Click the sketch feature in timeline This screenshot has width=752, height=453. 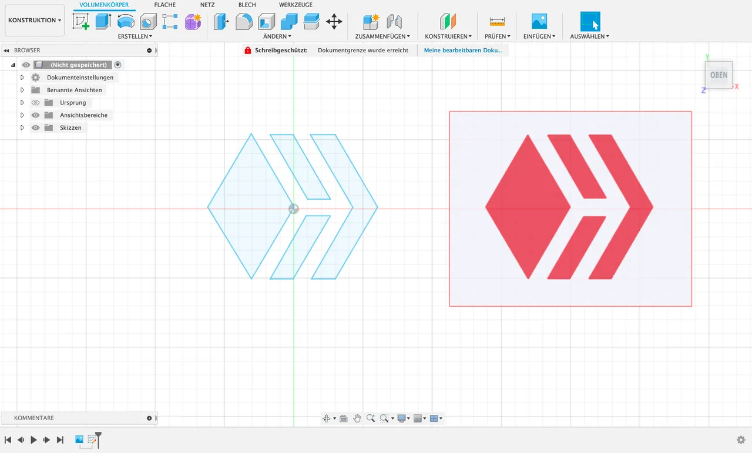(92, 439)
